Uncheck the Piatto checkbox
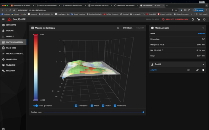 tap(103, 105)
